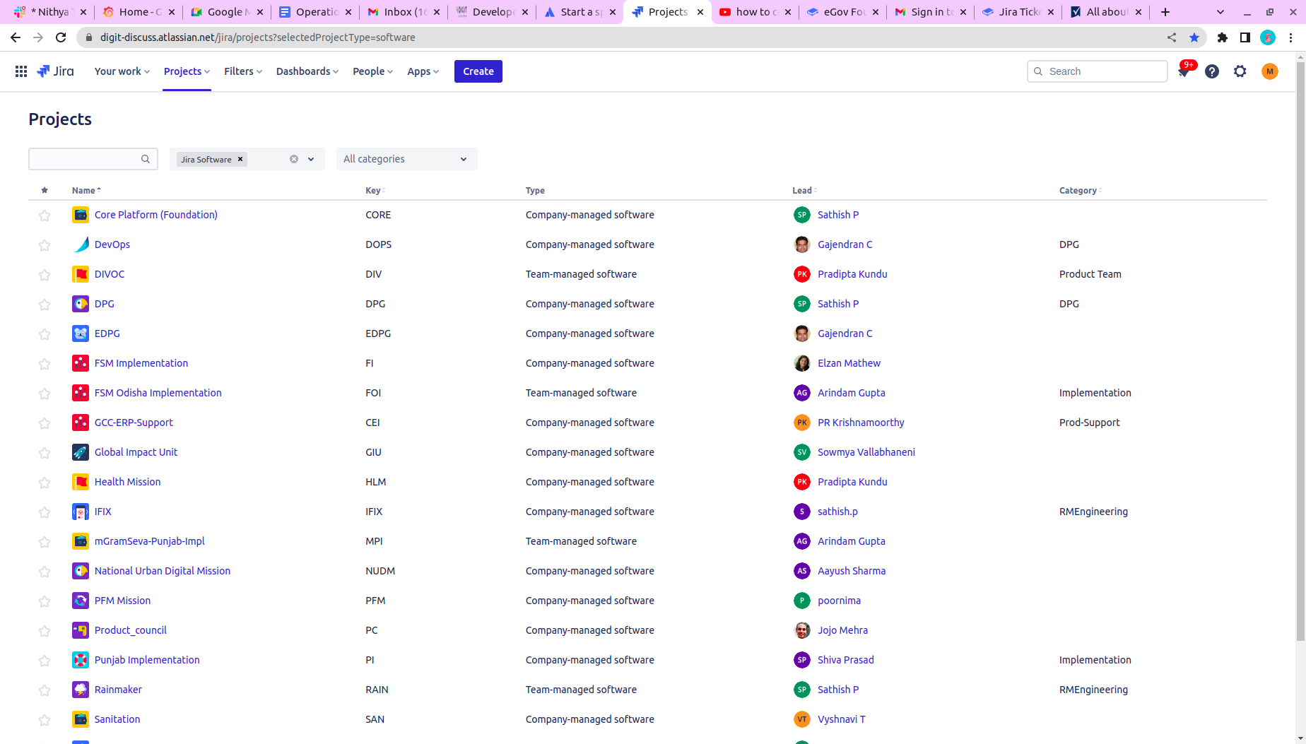Click the DevOps project avatar icon
Viewport: 1306px width, 744px height.
coord(81,244)
